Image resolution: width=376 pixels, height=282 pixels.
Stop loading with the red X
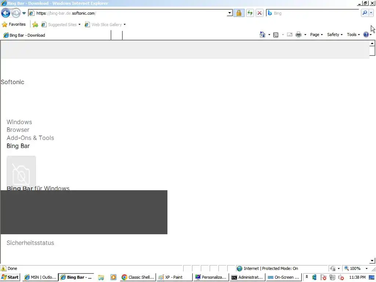(x=260, y=13)
